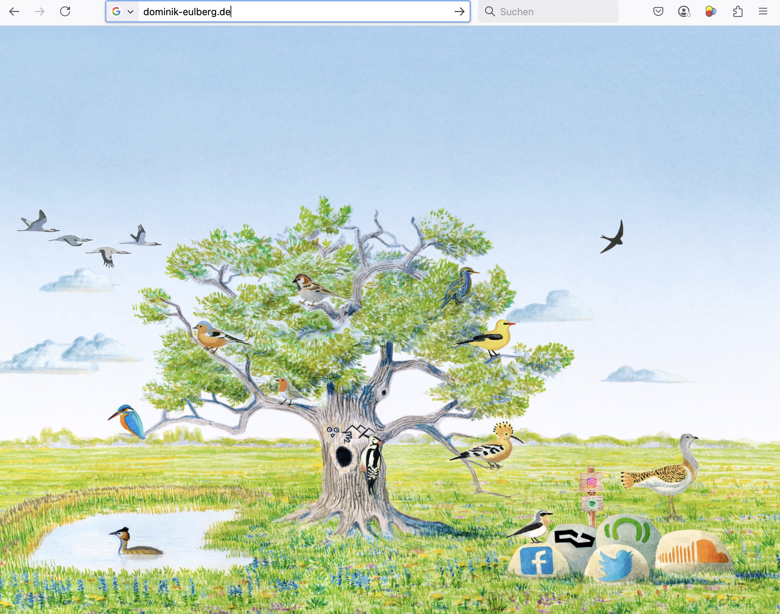Open the Facebook stone icon
This screenshot has width=780, height=614.
point(537,561)
